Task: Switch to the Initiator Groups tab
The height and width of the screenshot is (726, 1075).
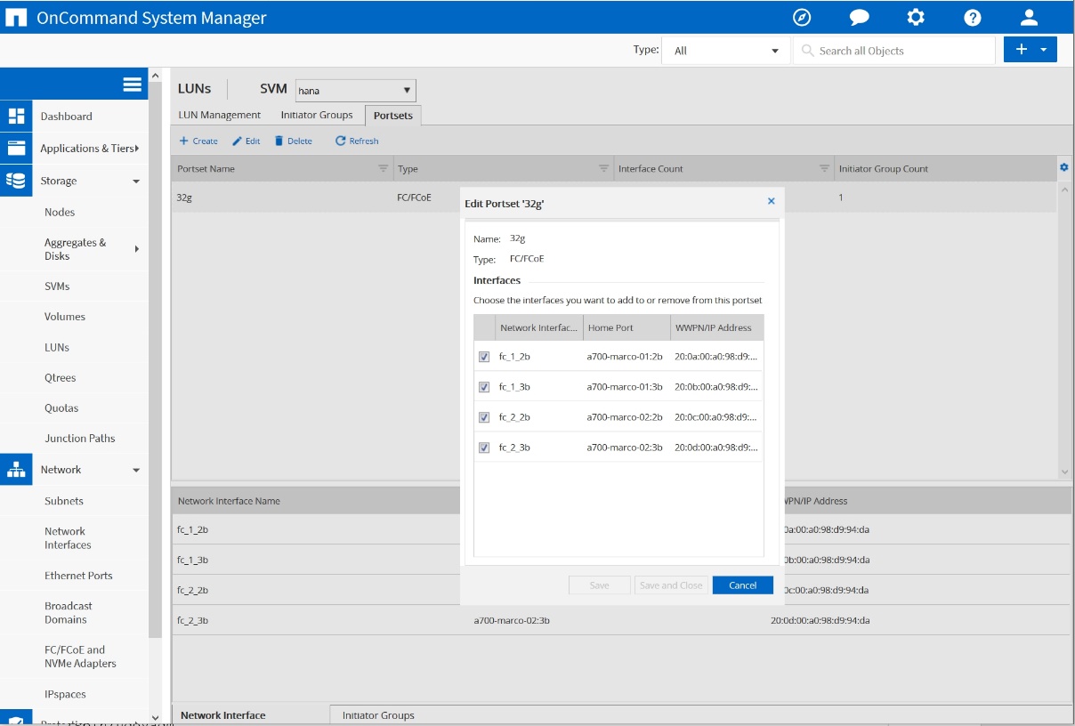Action: [317, 115]
